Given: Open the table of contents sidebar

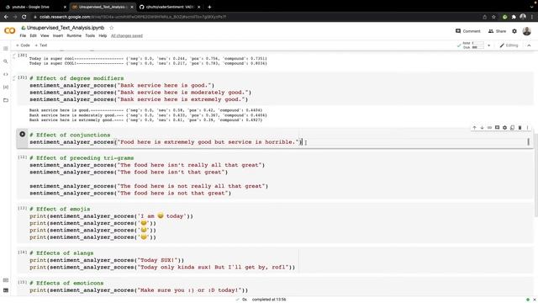Looking at the screenshot, I should pos(6,49).
